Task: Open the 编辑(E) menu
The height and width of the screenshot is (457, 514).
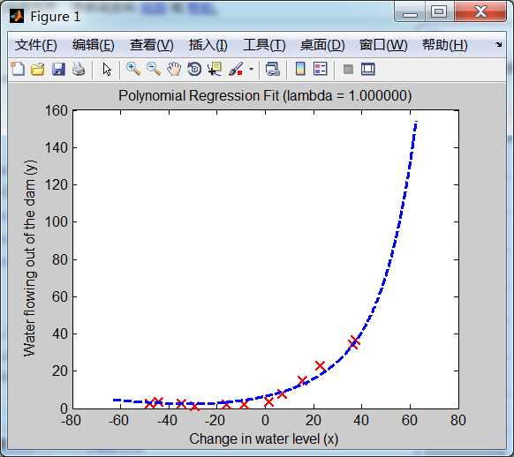Action: pos(94,45)
